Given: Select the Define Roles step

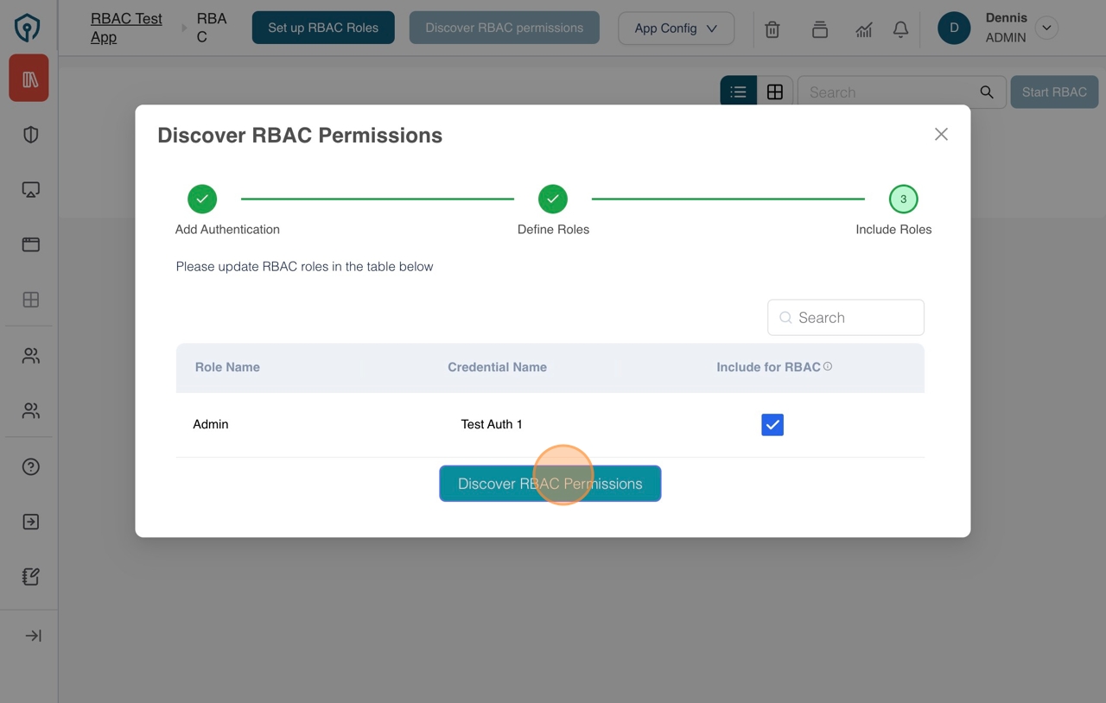Looking at the screenshot, I should (553, 199).
